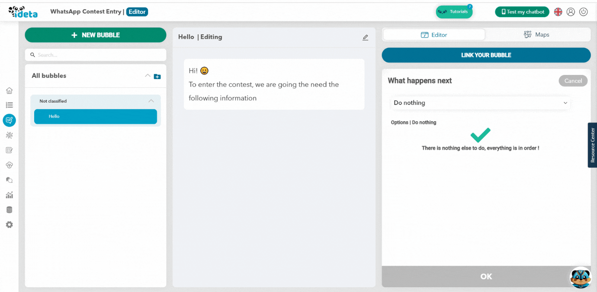Viewport: 597px width, 292px height.
Task: Change language via the UK flag
Action: 558,12
